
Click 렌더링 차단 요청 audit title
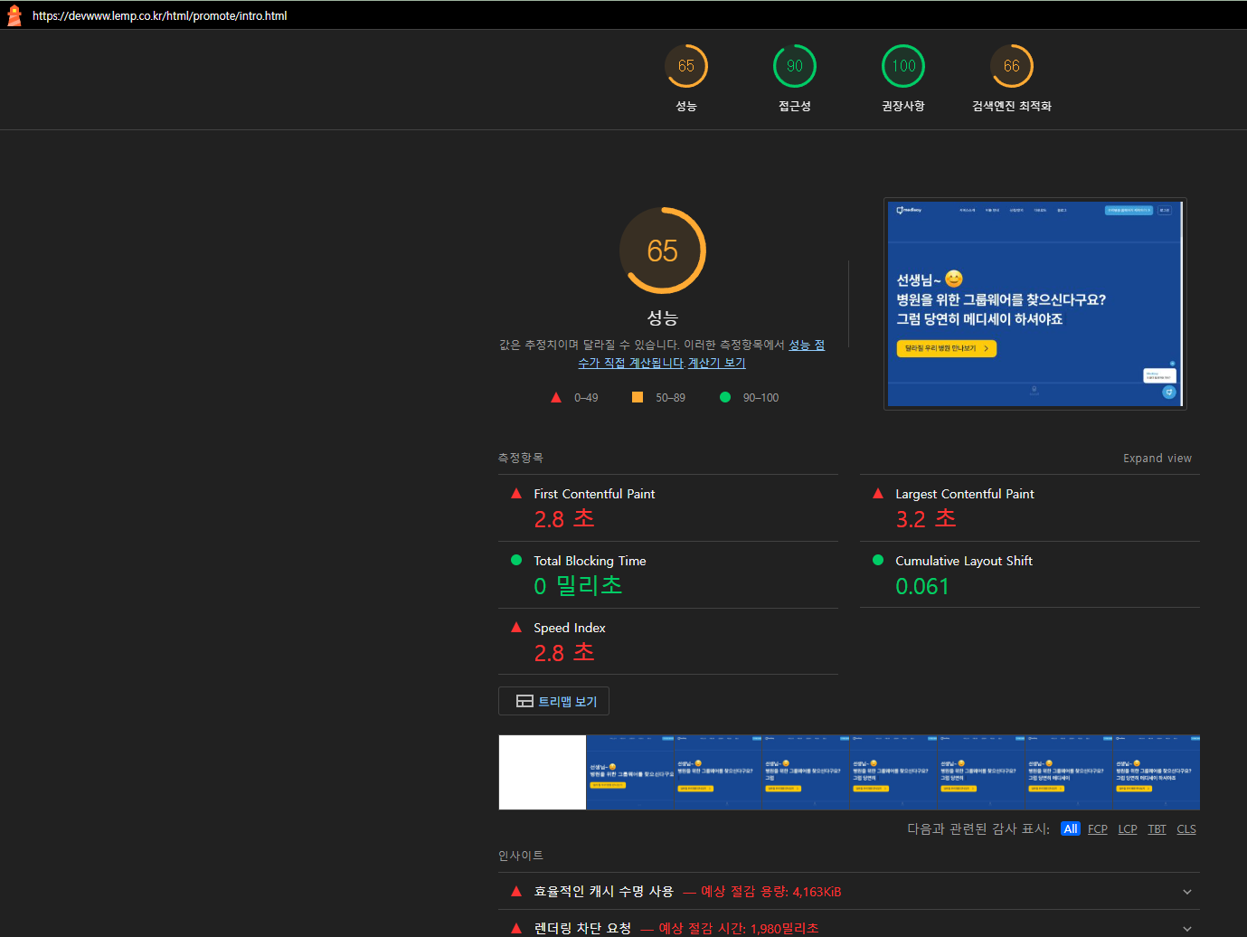582,929
